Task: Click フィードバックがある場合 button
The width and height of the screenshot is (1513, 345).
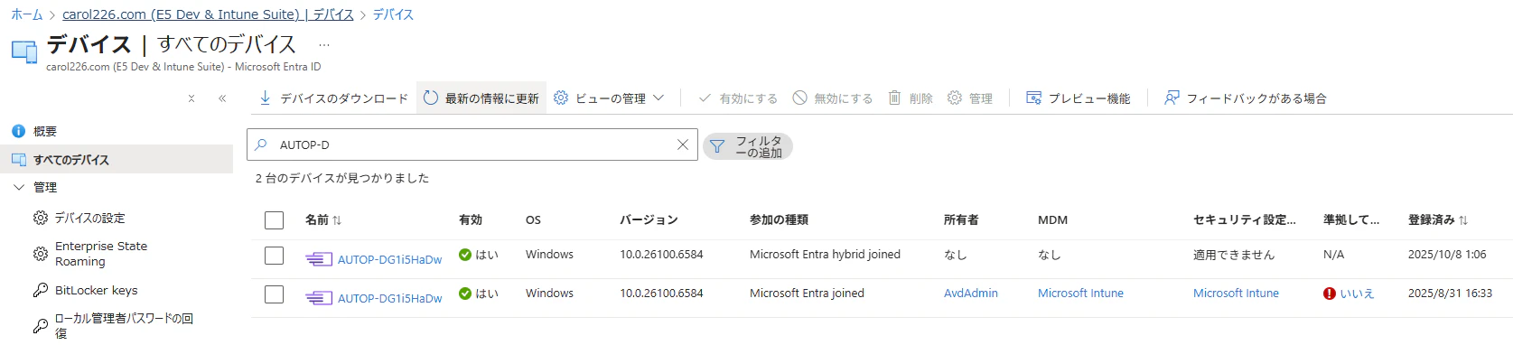Action: [x=1246, y=98]
